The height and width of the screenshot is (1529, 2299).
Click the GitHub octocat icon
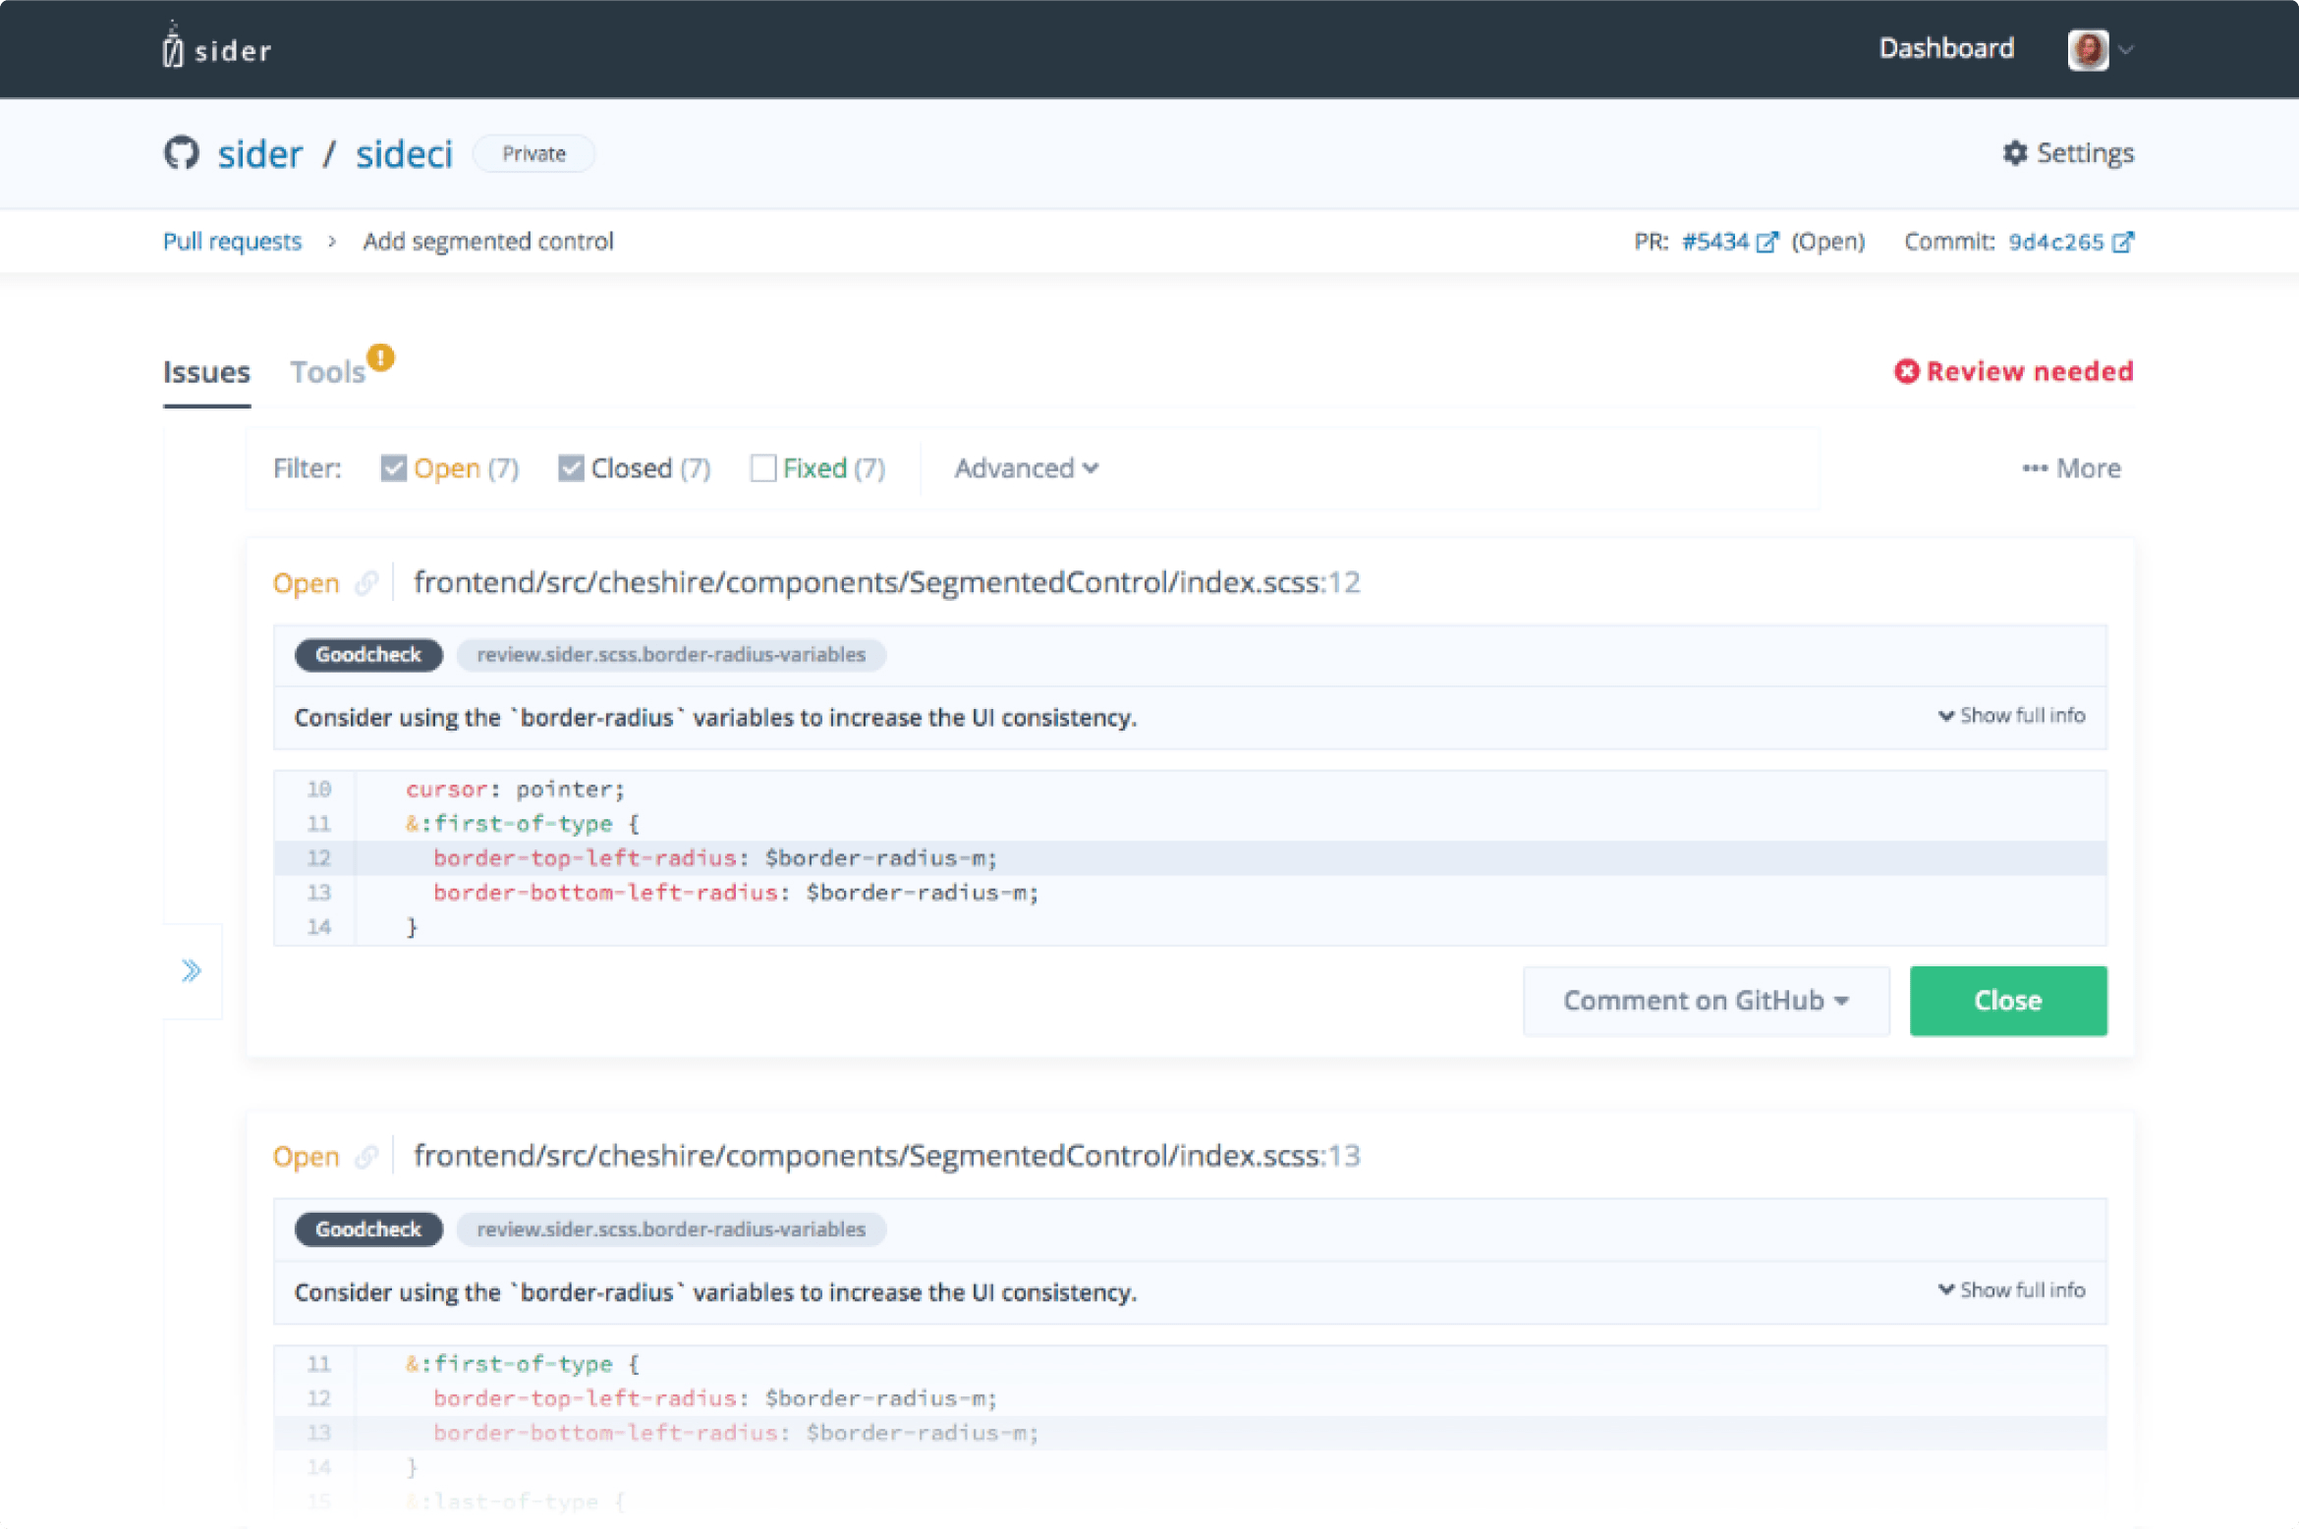tap(182, 153)
